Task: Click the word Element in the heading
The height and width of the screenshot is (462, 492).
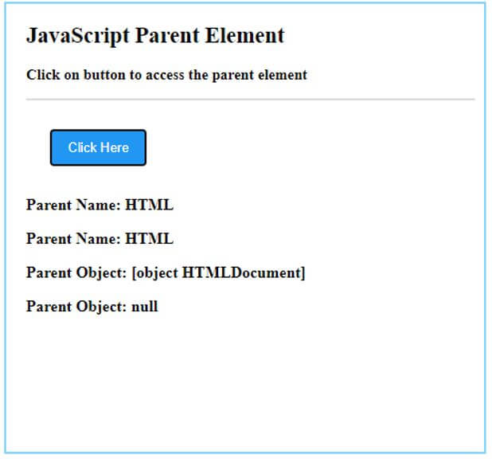Action: [x=244, y=36]
